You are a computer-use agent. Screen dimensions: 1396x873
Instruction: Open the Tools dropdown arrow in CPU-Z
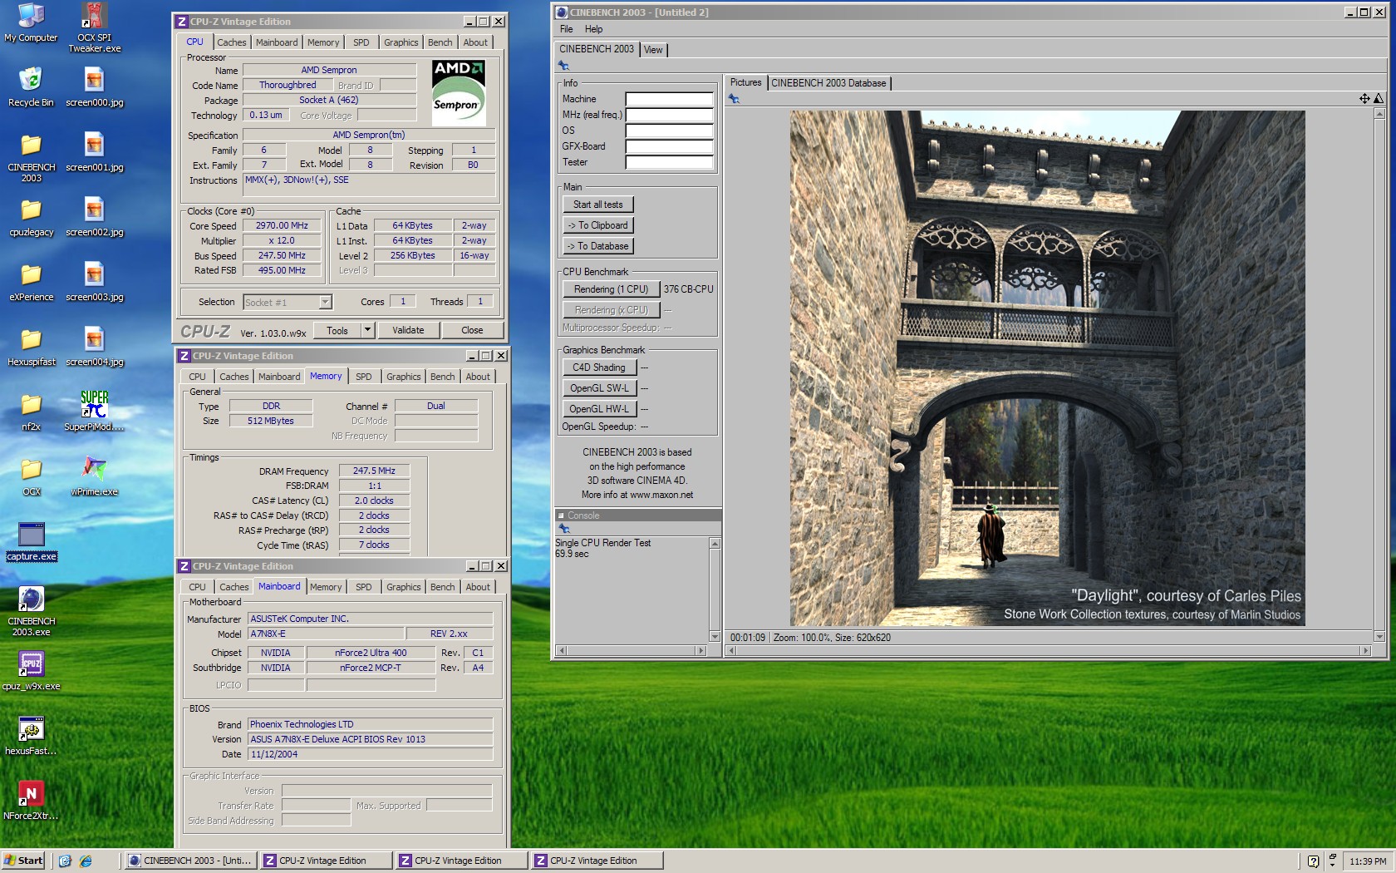pyautogui.click(x=367, y=330)
